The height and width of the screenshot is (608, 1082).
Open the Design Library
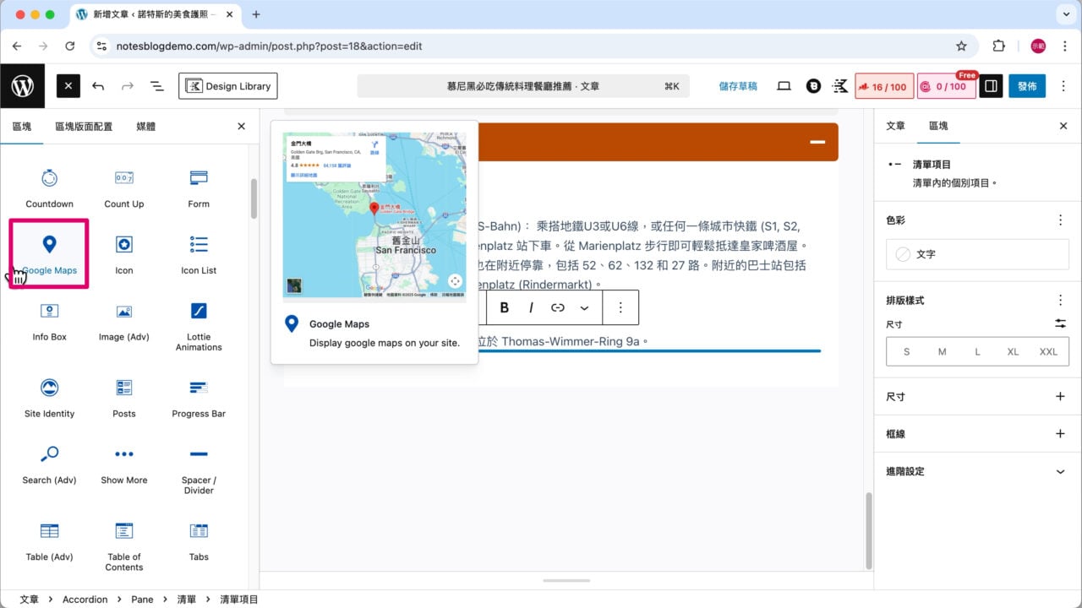(x=228, y=85)
